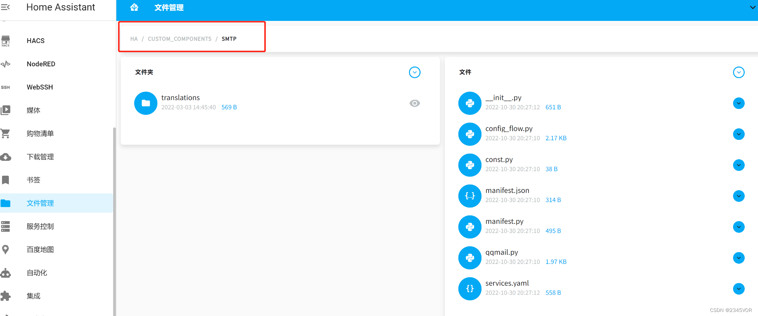Viewport: 758px width, 316px height.
Task: Click the NodeRED flow icon
Action: tap(6, 64)
